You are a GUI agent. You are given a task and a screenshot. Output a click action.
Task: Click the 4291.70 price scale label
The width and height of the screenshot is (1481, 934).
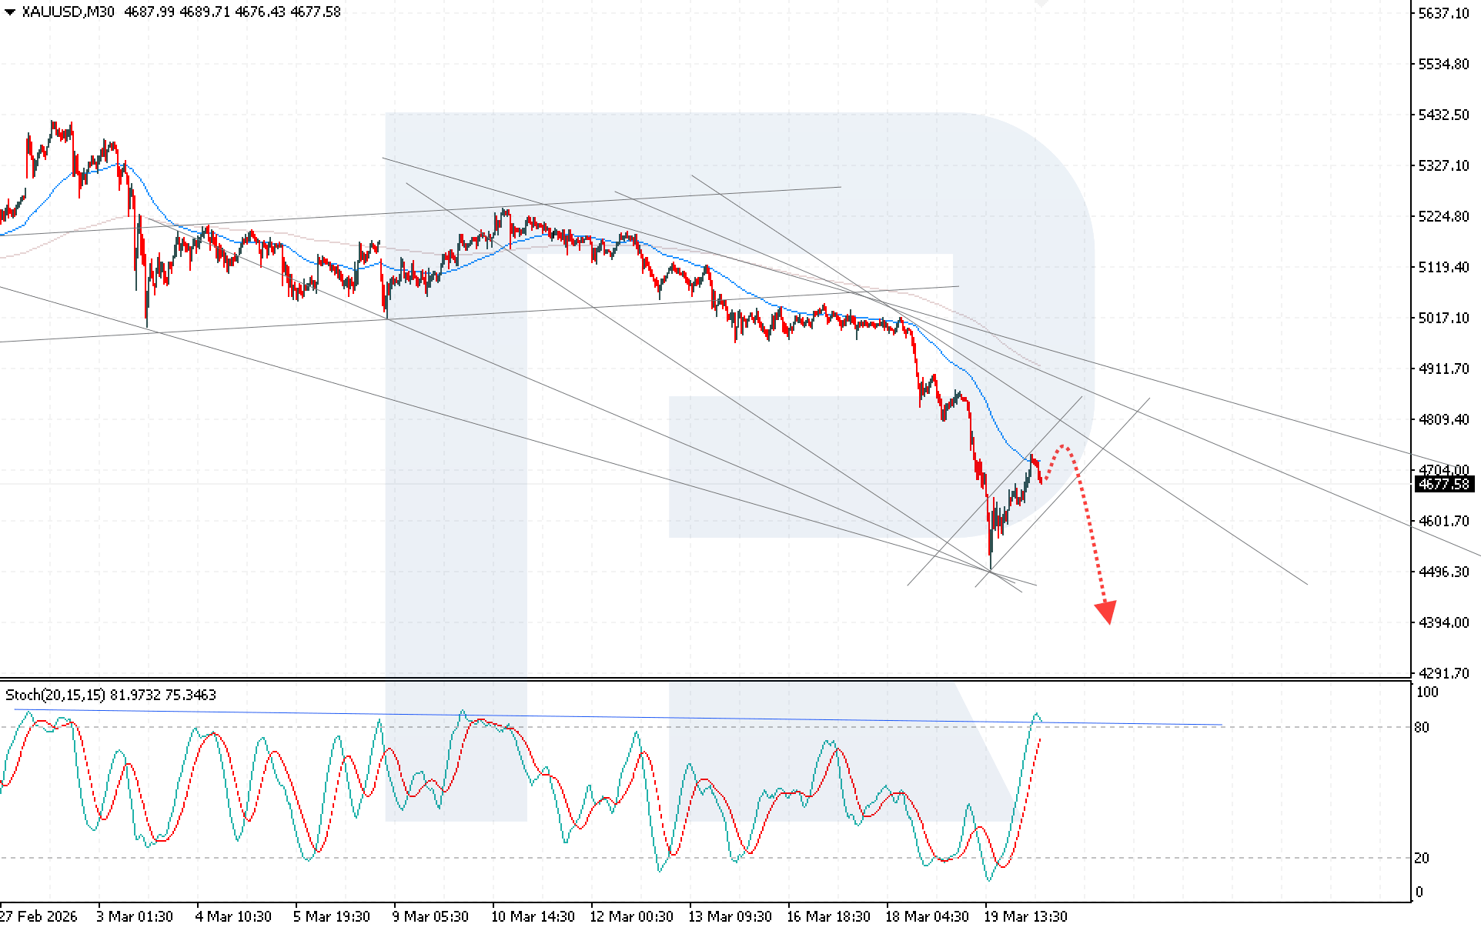coord(1443,674)
